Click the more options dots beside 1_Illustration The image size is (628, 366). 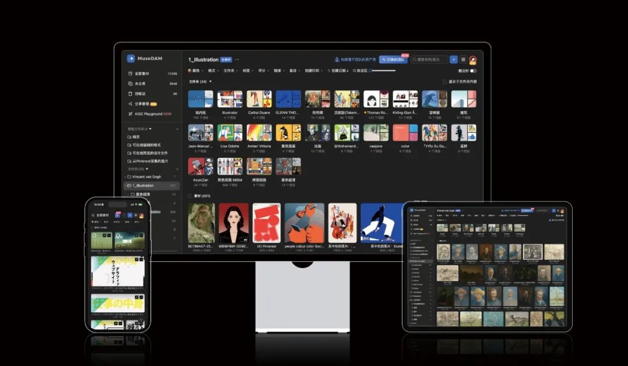[237, 60]
